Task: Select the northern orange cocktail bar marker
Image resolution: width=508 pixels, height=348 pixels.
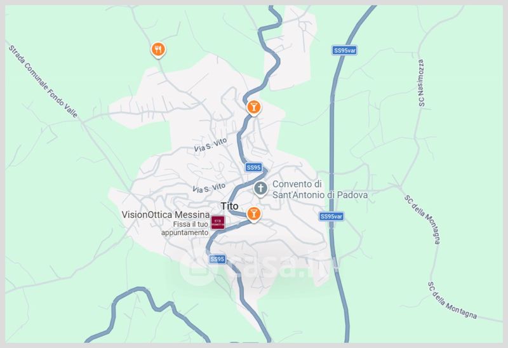Action: point(253,107)
